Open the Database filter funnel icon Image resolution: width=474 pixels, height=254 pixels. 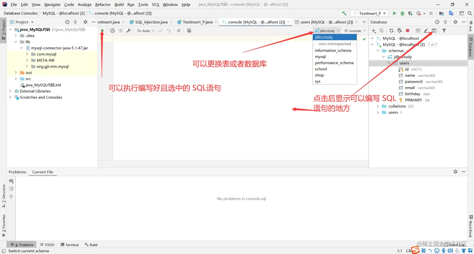[x=444, y=31]
